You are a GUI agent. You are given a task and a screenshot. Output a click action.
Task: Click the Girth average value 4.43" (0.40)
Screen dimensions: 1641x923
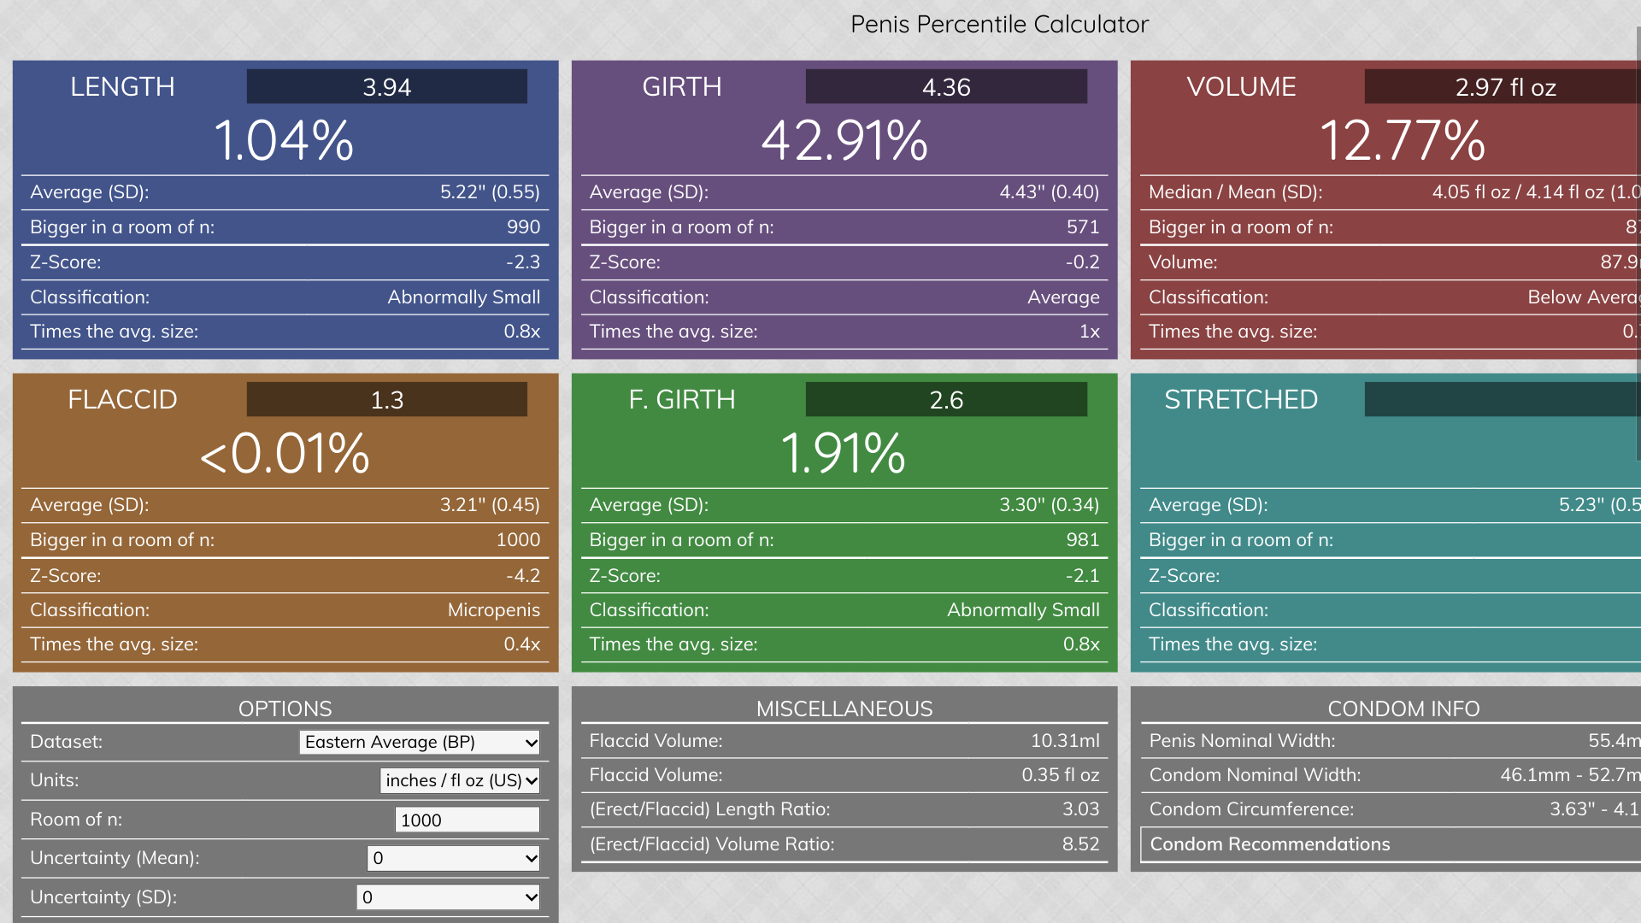point(1050,192)
